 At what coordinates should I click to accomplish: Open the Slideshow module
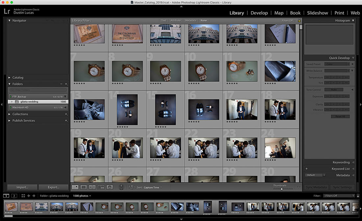[318, 13]
